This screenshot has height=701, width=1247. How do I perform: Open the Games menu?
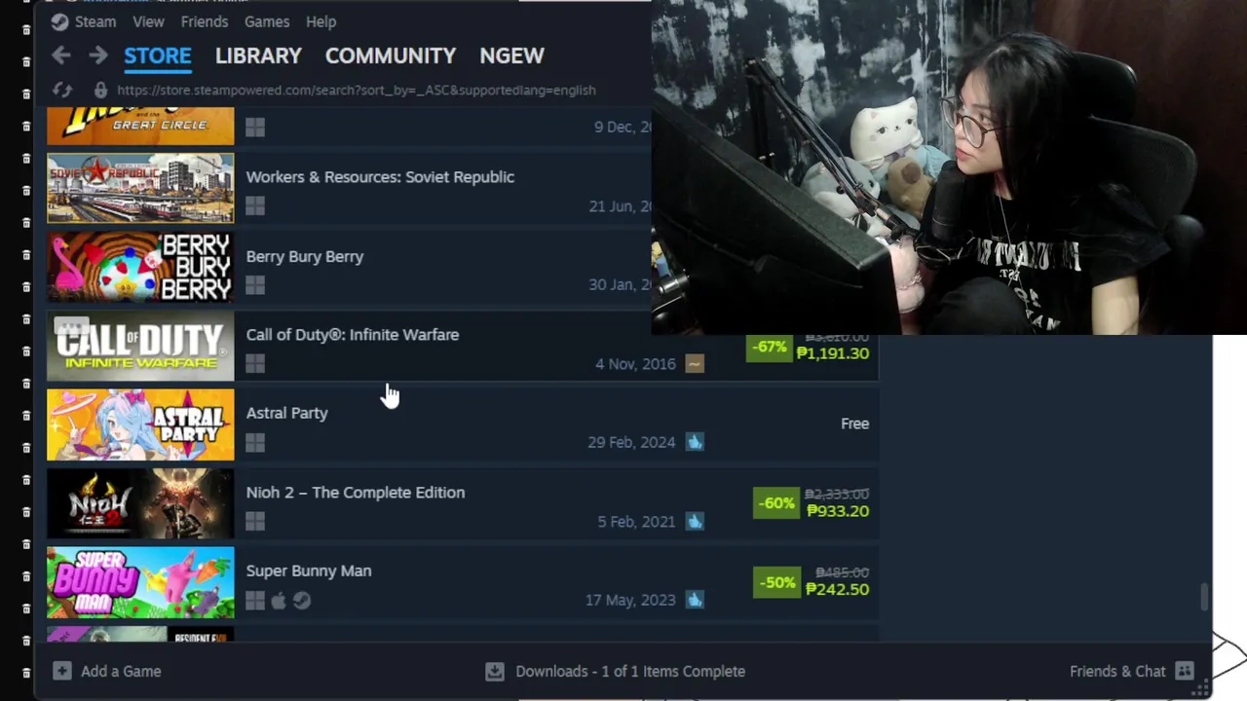pyautogui.click(x=267, y=21)
